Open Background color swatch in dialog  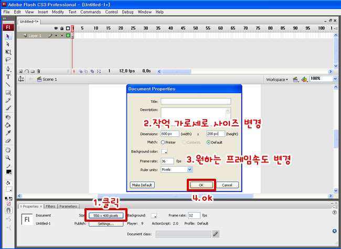pos(164,151)
